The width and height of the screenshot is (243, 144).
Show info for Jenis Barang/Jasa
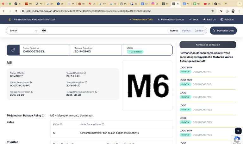tap(103, 124)
